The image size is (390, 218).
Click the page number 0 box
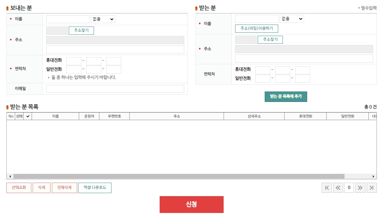[x=349, y=188]
